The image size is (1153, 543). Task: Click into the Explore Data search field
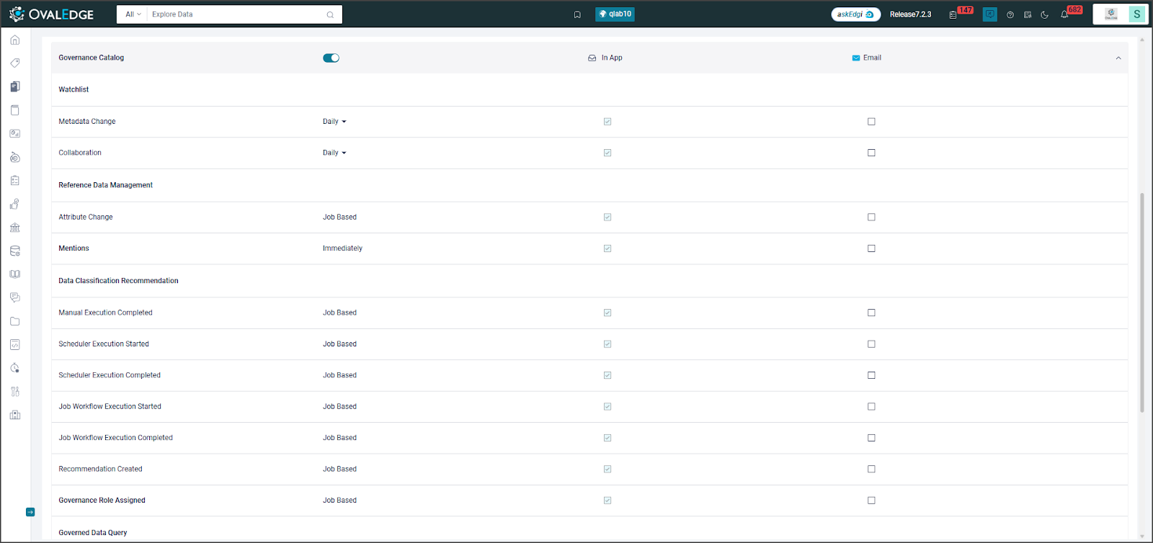(x=236, y=14)
